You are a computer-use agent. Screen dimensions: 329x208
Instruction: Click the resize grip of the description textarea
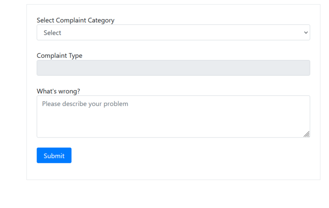click(306, 134)
